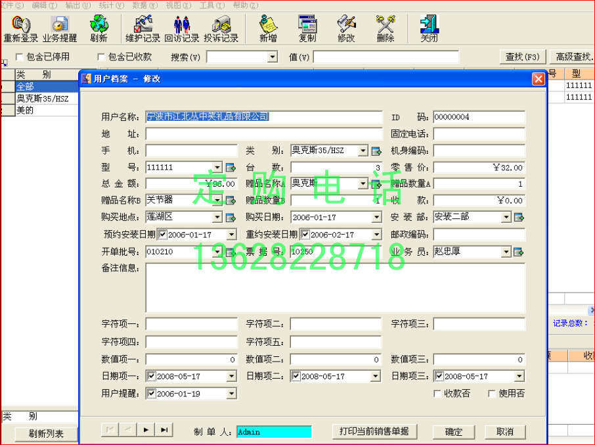Open 回访记录 (follow-up records) icon
The image size is (595, 445).
[x=183, y=26]
